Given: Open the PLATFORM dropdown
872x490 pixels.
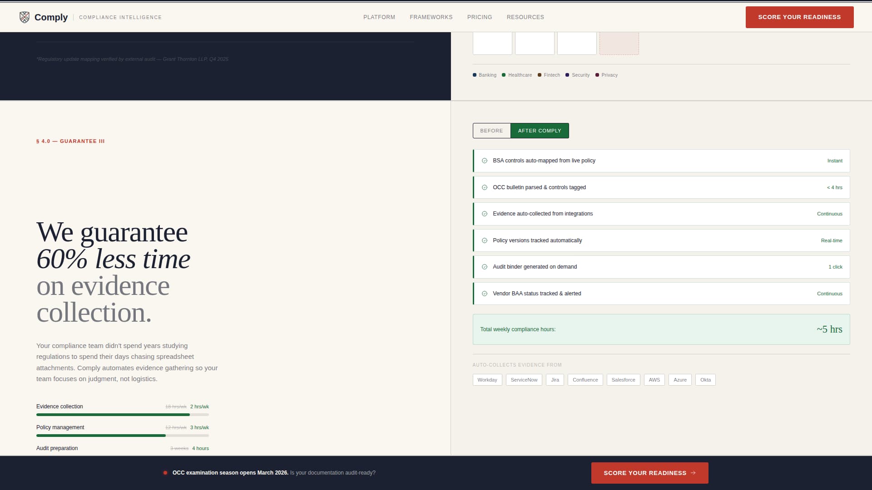Looking at the screenshot, I should 379,17.
